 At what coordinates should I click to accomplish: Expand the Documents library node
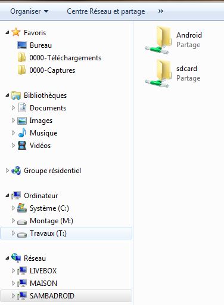click(x=13, y=108)
